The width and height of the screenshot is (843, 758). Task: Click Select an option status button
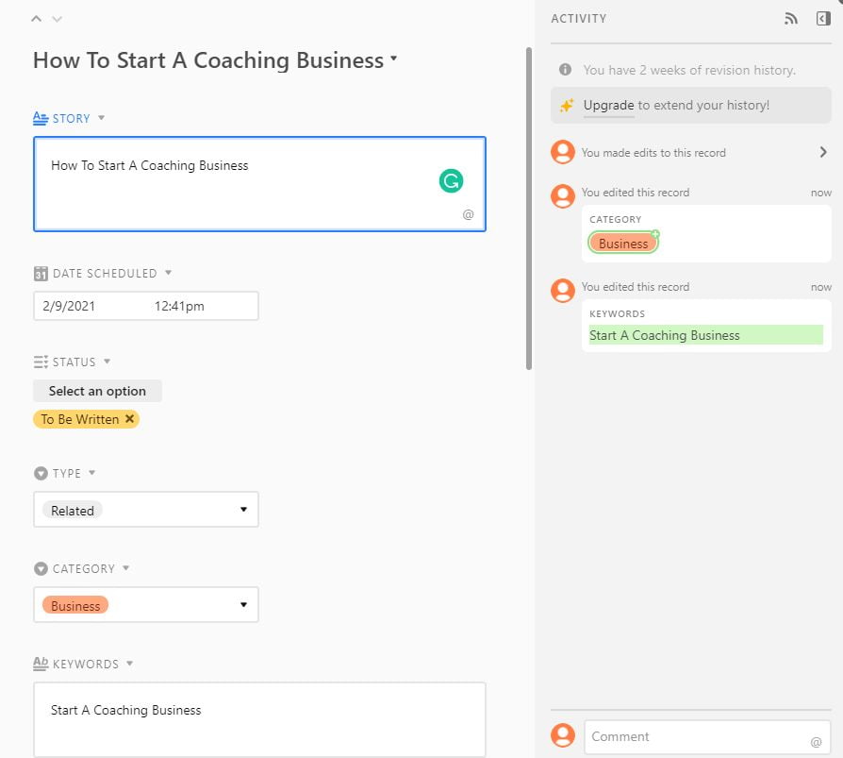coord(97,391)
